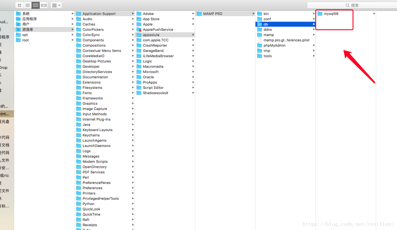Select the App Store folder icon

139,19
